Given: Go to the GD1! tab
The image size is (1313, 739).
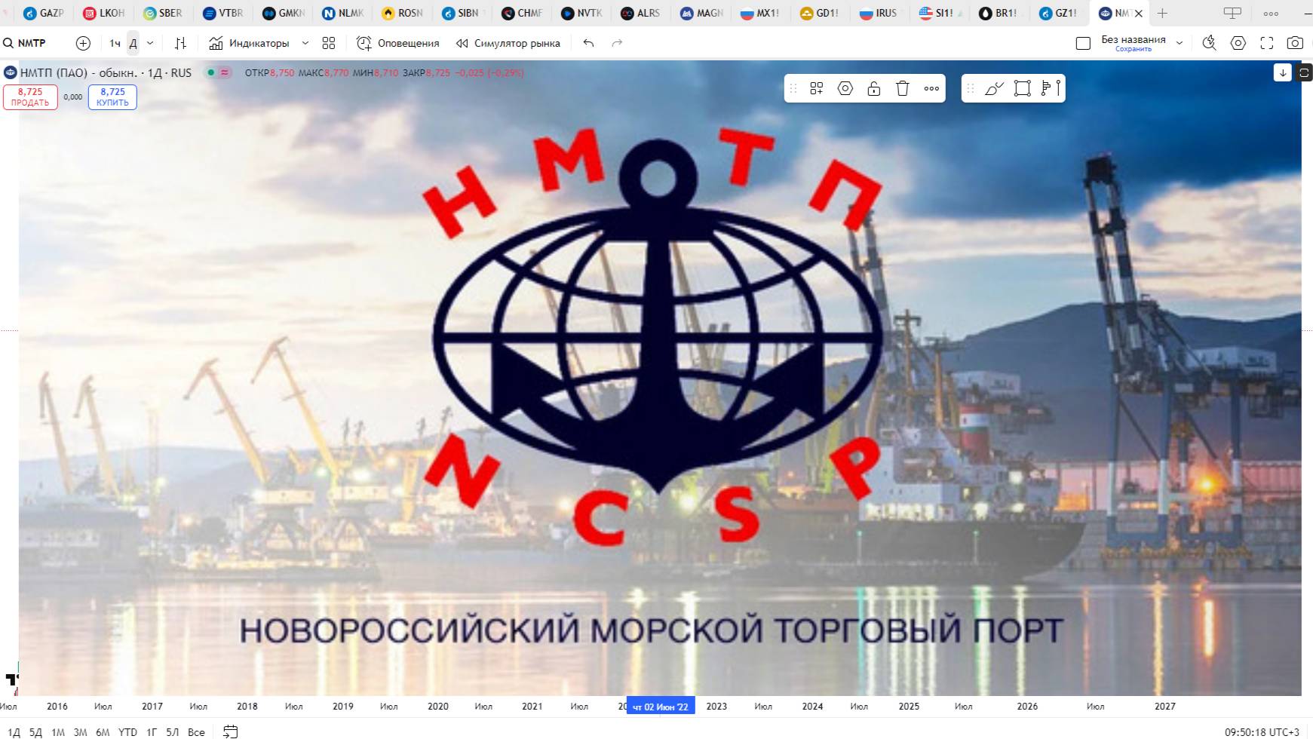Looking at the screenshot, I should [x=820, y=13].
